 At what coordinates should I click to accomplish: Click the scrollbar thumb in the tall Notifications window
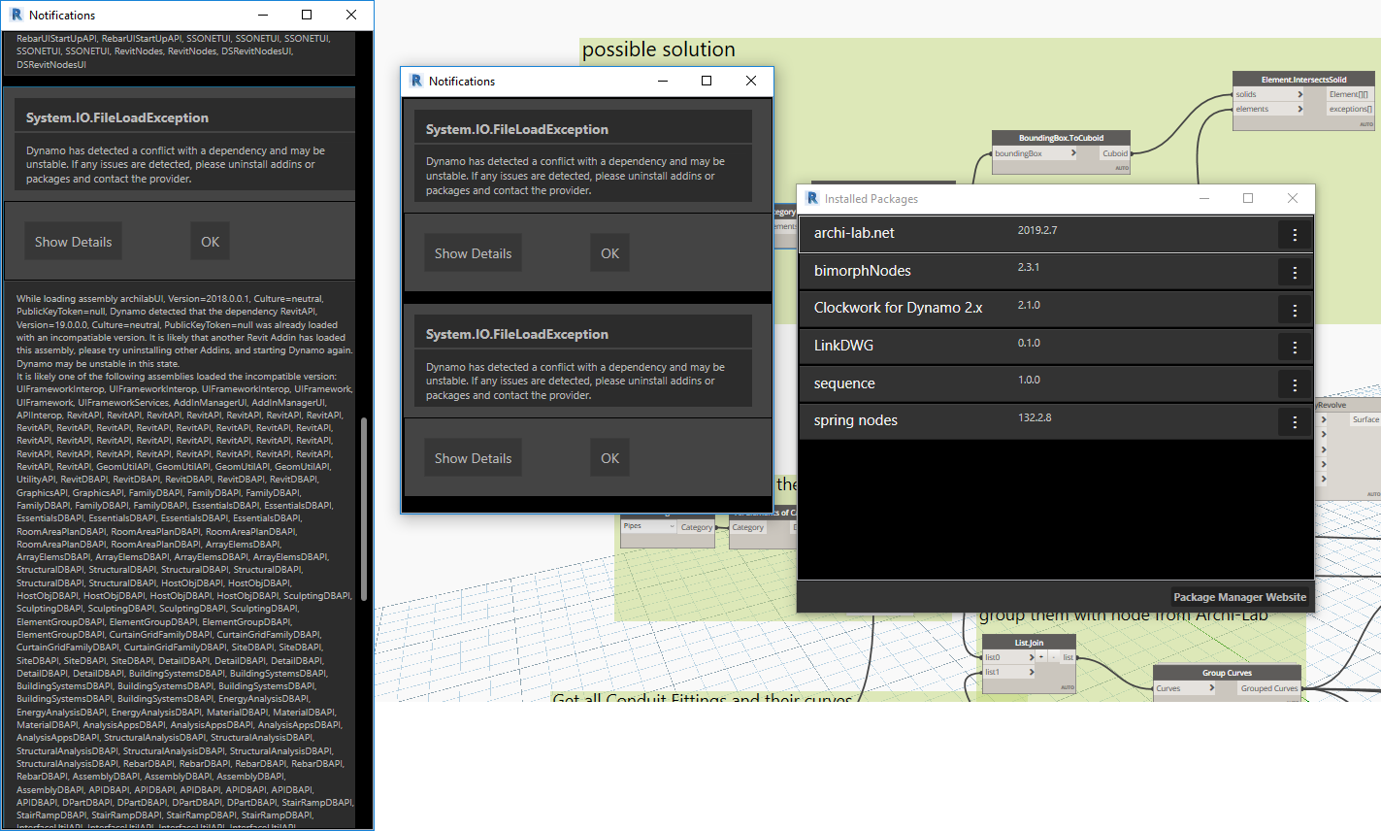364,509
